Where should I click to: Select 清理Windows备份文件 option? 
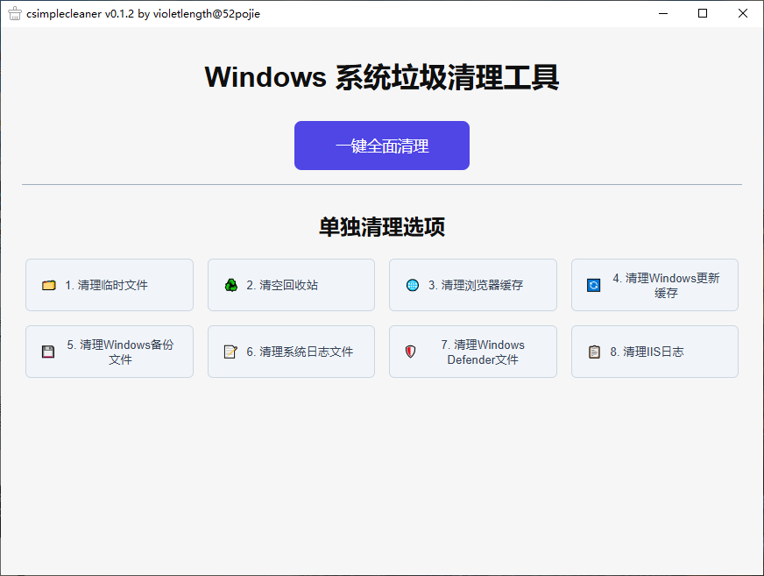[109, 352]
